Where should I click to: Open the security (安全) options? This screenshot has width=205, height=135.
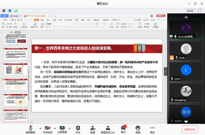(x=78, y=128)
